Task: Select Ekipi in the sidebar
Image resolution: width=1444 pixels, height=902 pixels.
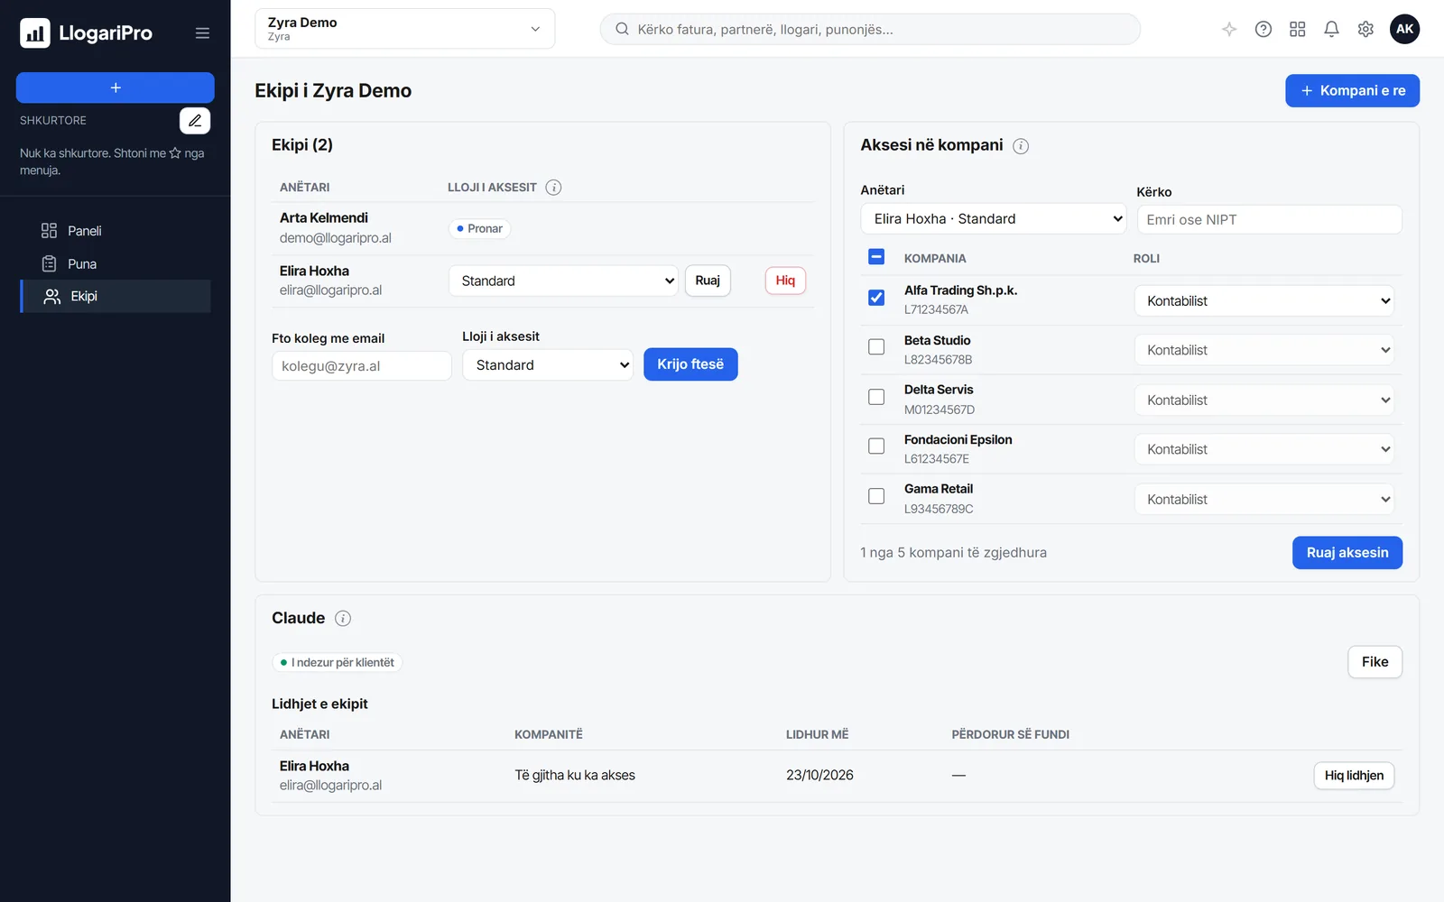Action: 116,296
